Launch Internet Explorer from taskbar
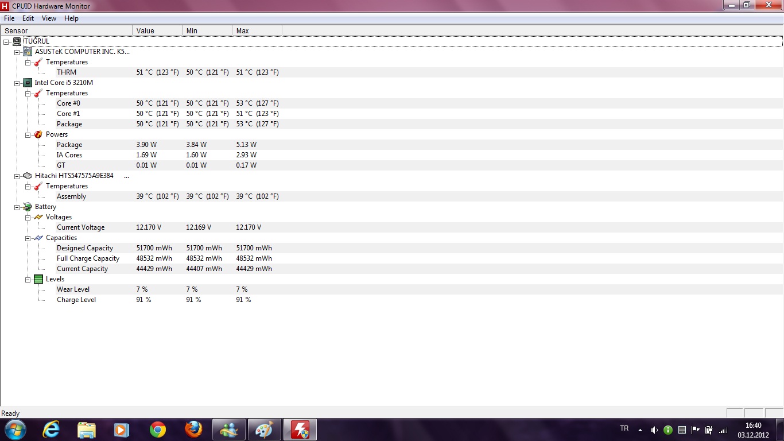Image resolution: width=784 pixels, height=441 pixels. tap(51, 430)
